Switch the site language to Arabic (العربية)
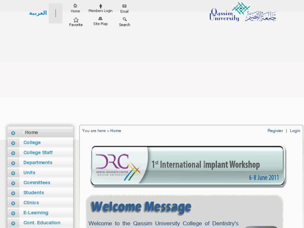Screen dimensions: 304x228 (38, 13)
